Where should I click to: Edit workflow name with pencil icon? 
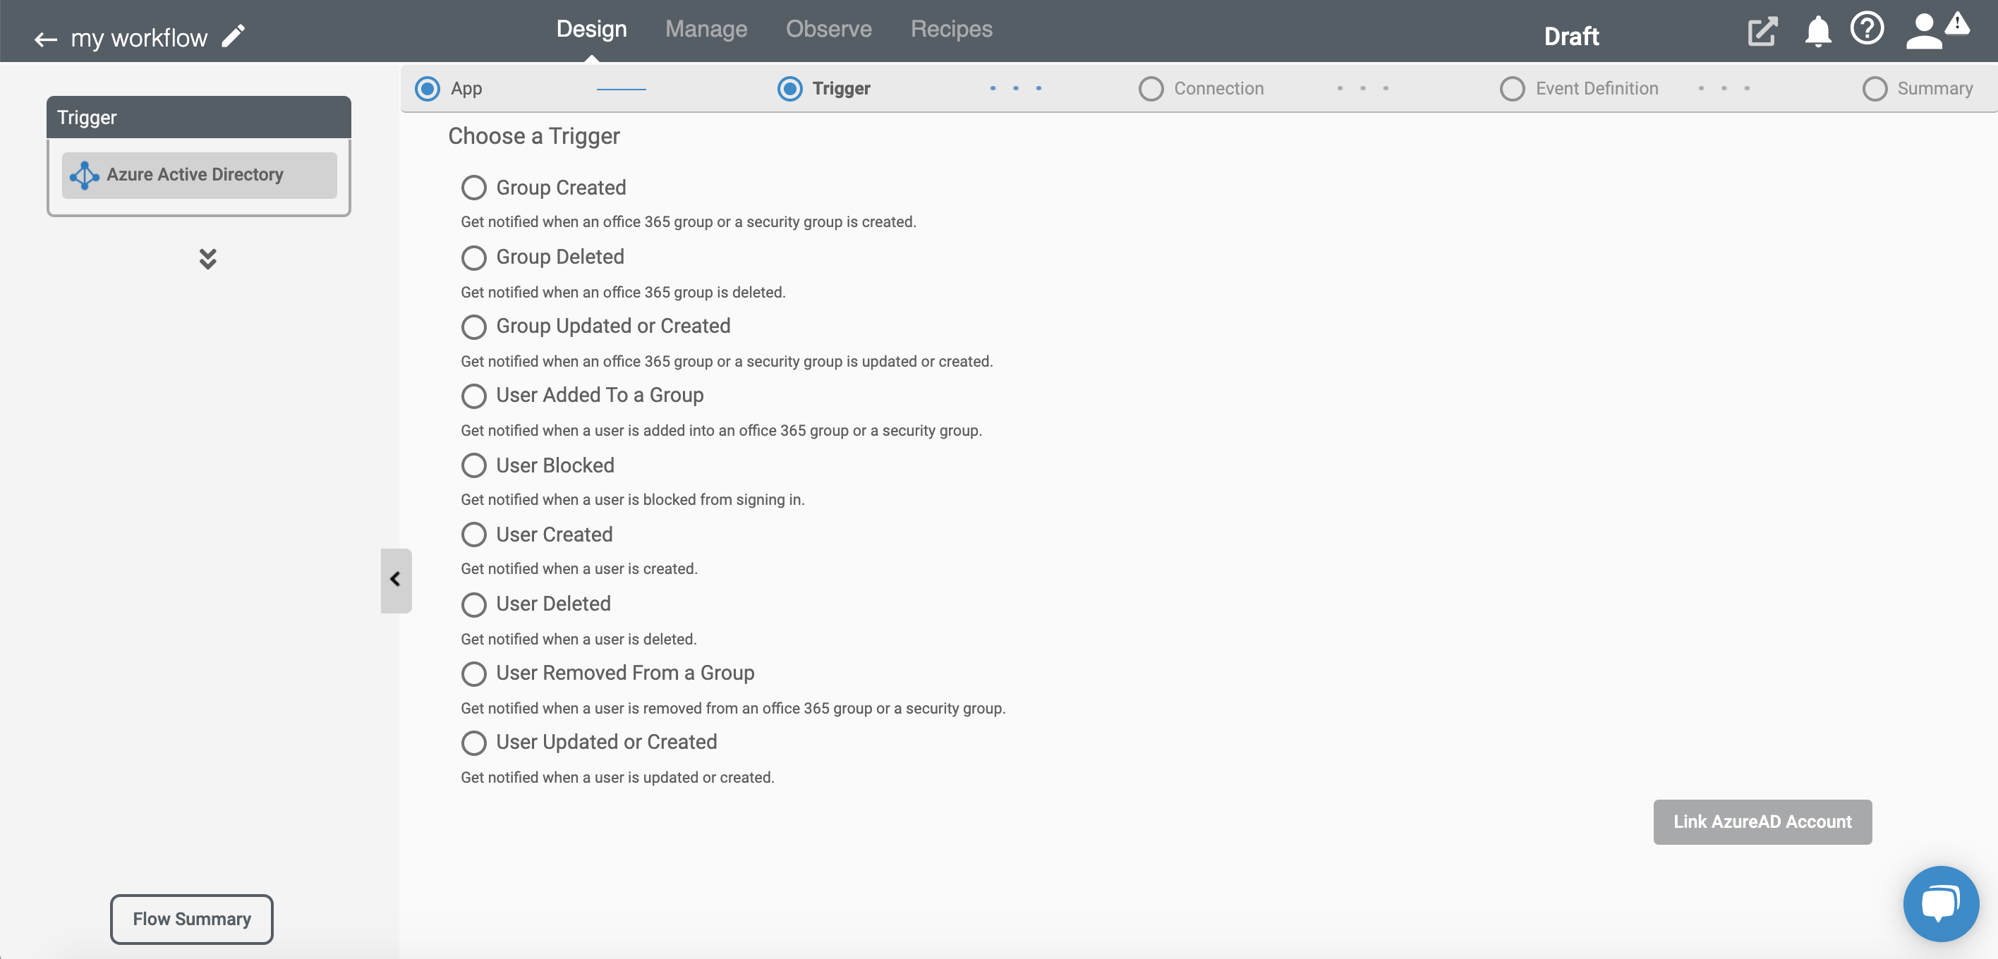point(234,36)
